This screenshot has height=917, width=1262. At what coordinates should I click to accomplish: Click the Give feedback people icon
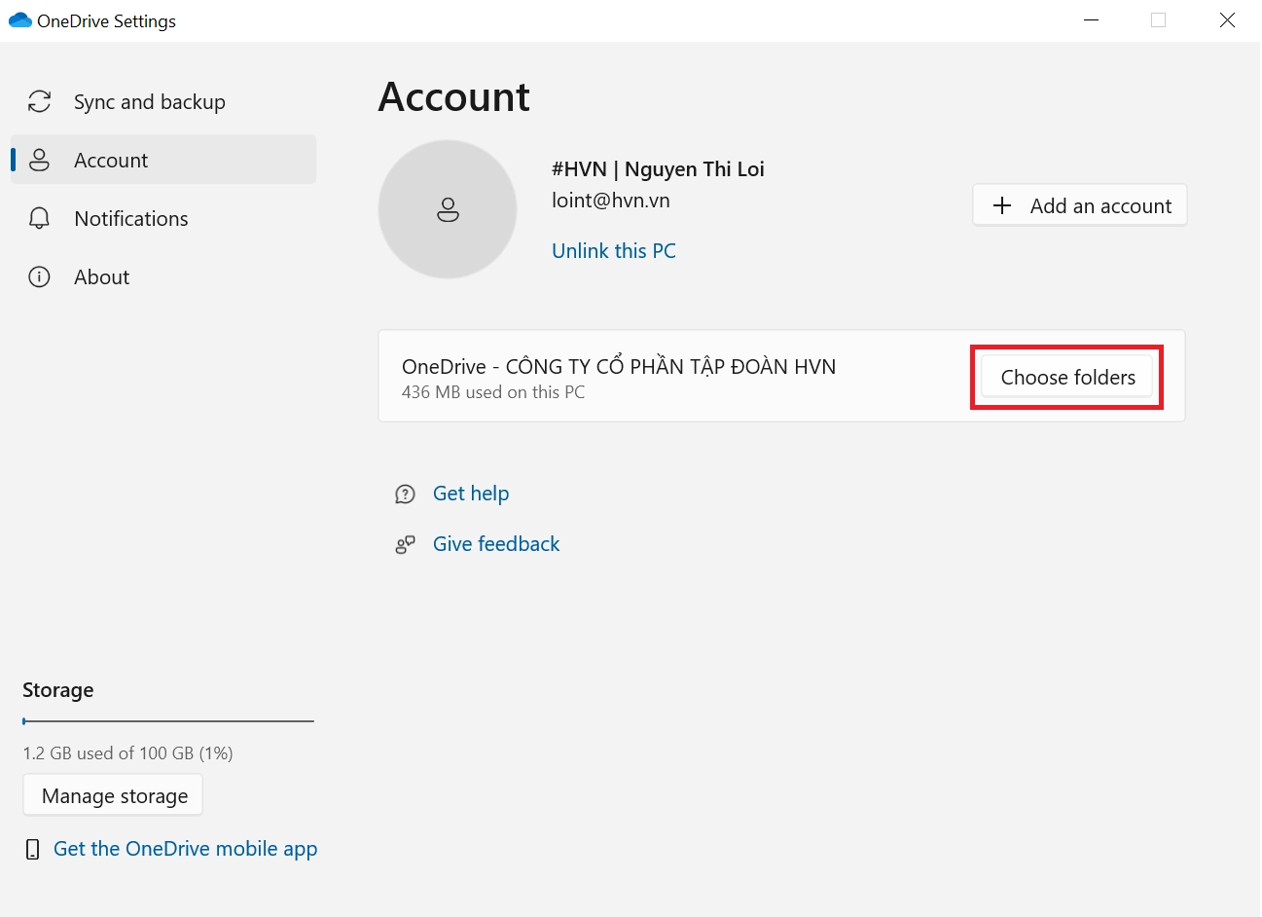[x=405, y=545]
